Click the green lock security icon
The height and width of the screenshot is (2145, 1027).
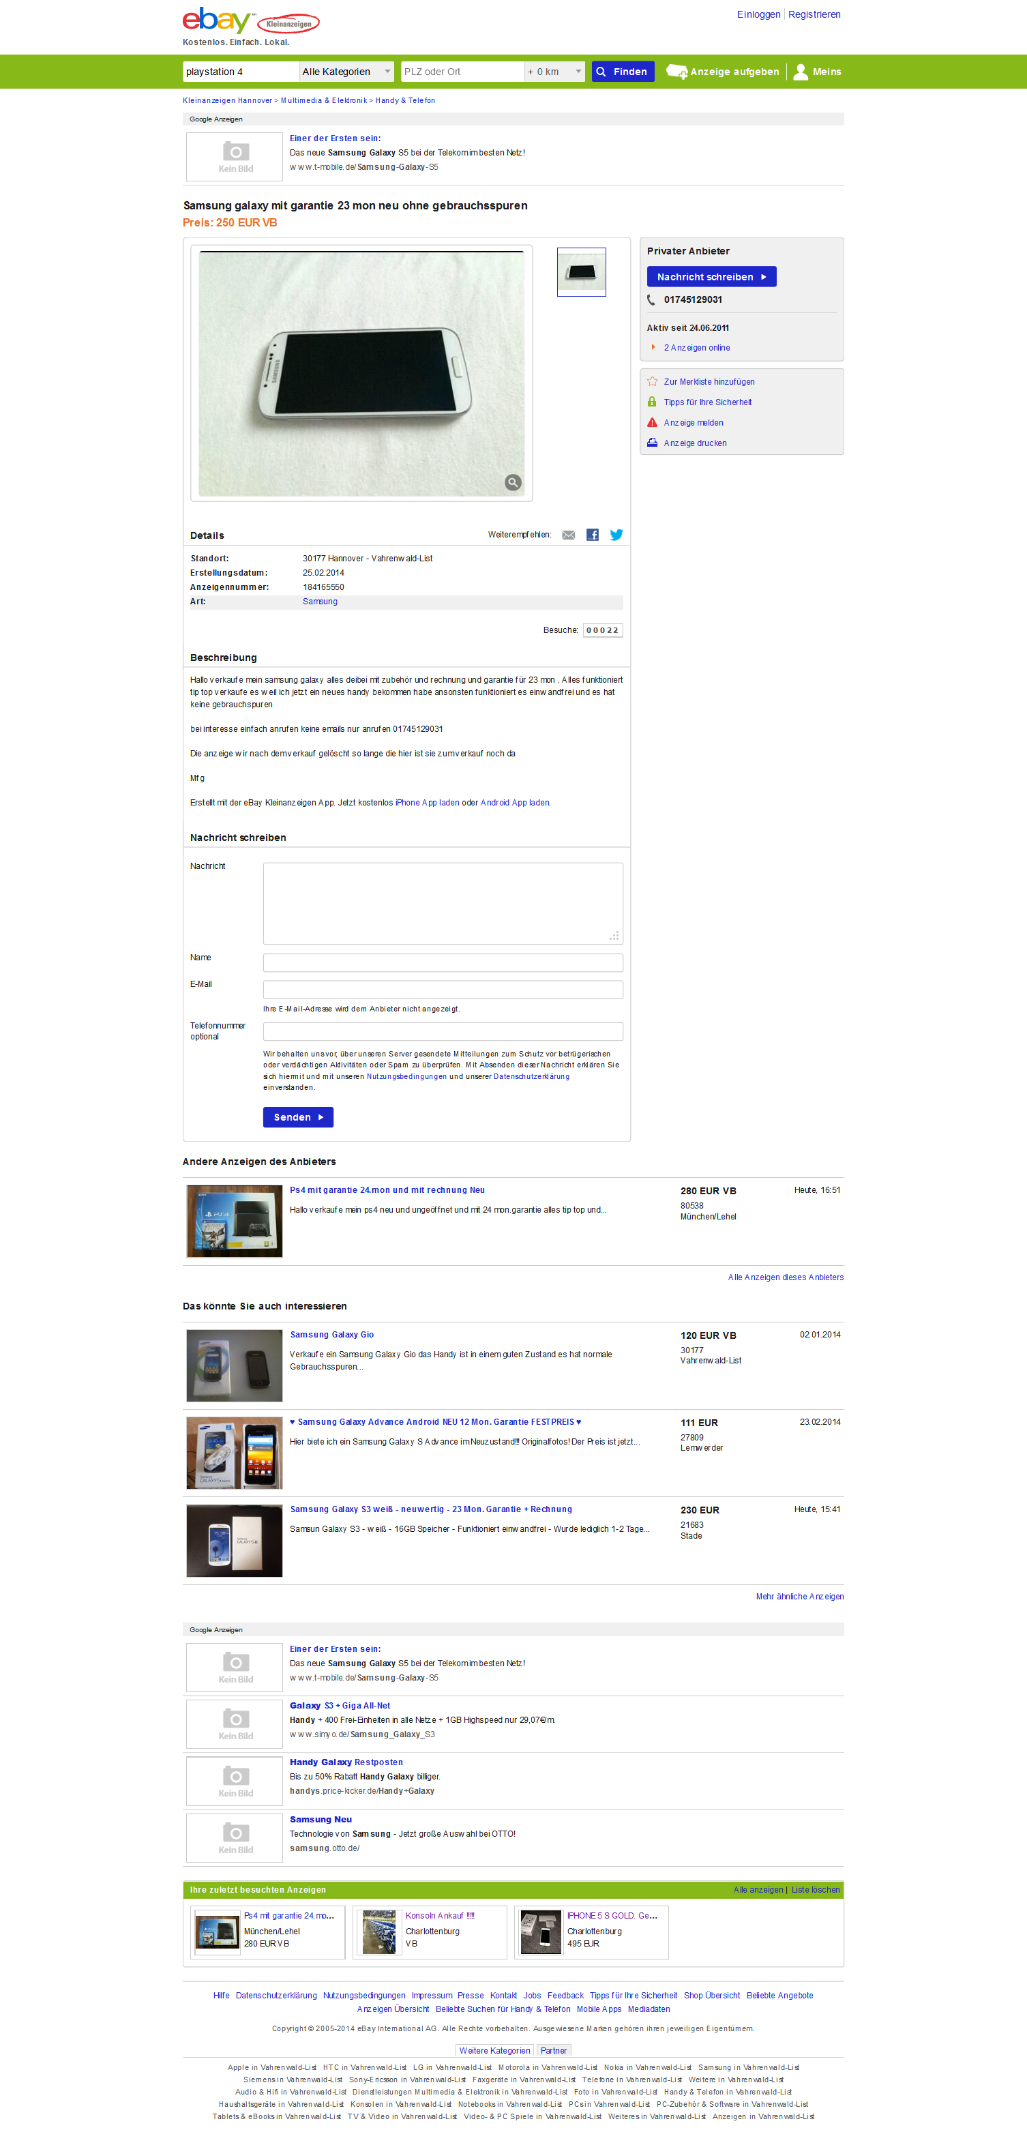(x=653, y=402)
